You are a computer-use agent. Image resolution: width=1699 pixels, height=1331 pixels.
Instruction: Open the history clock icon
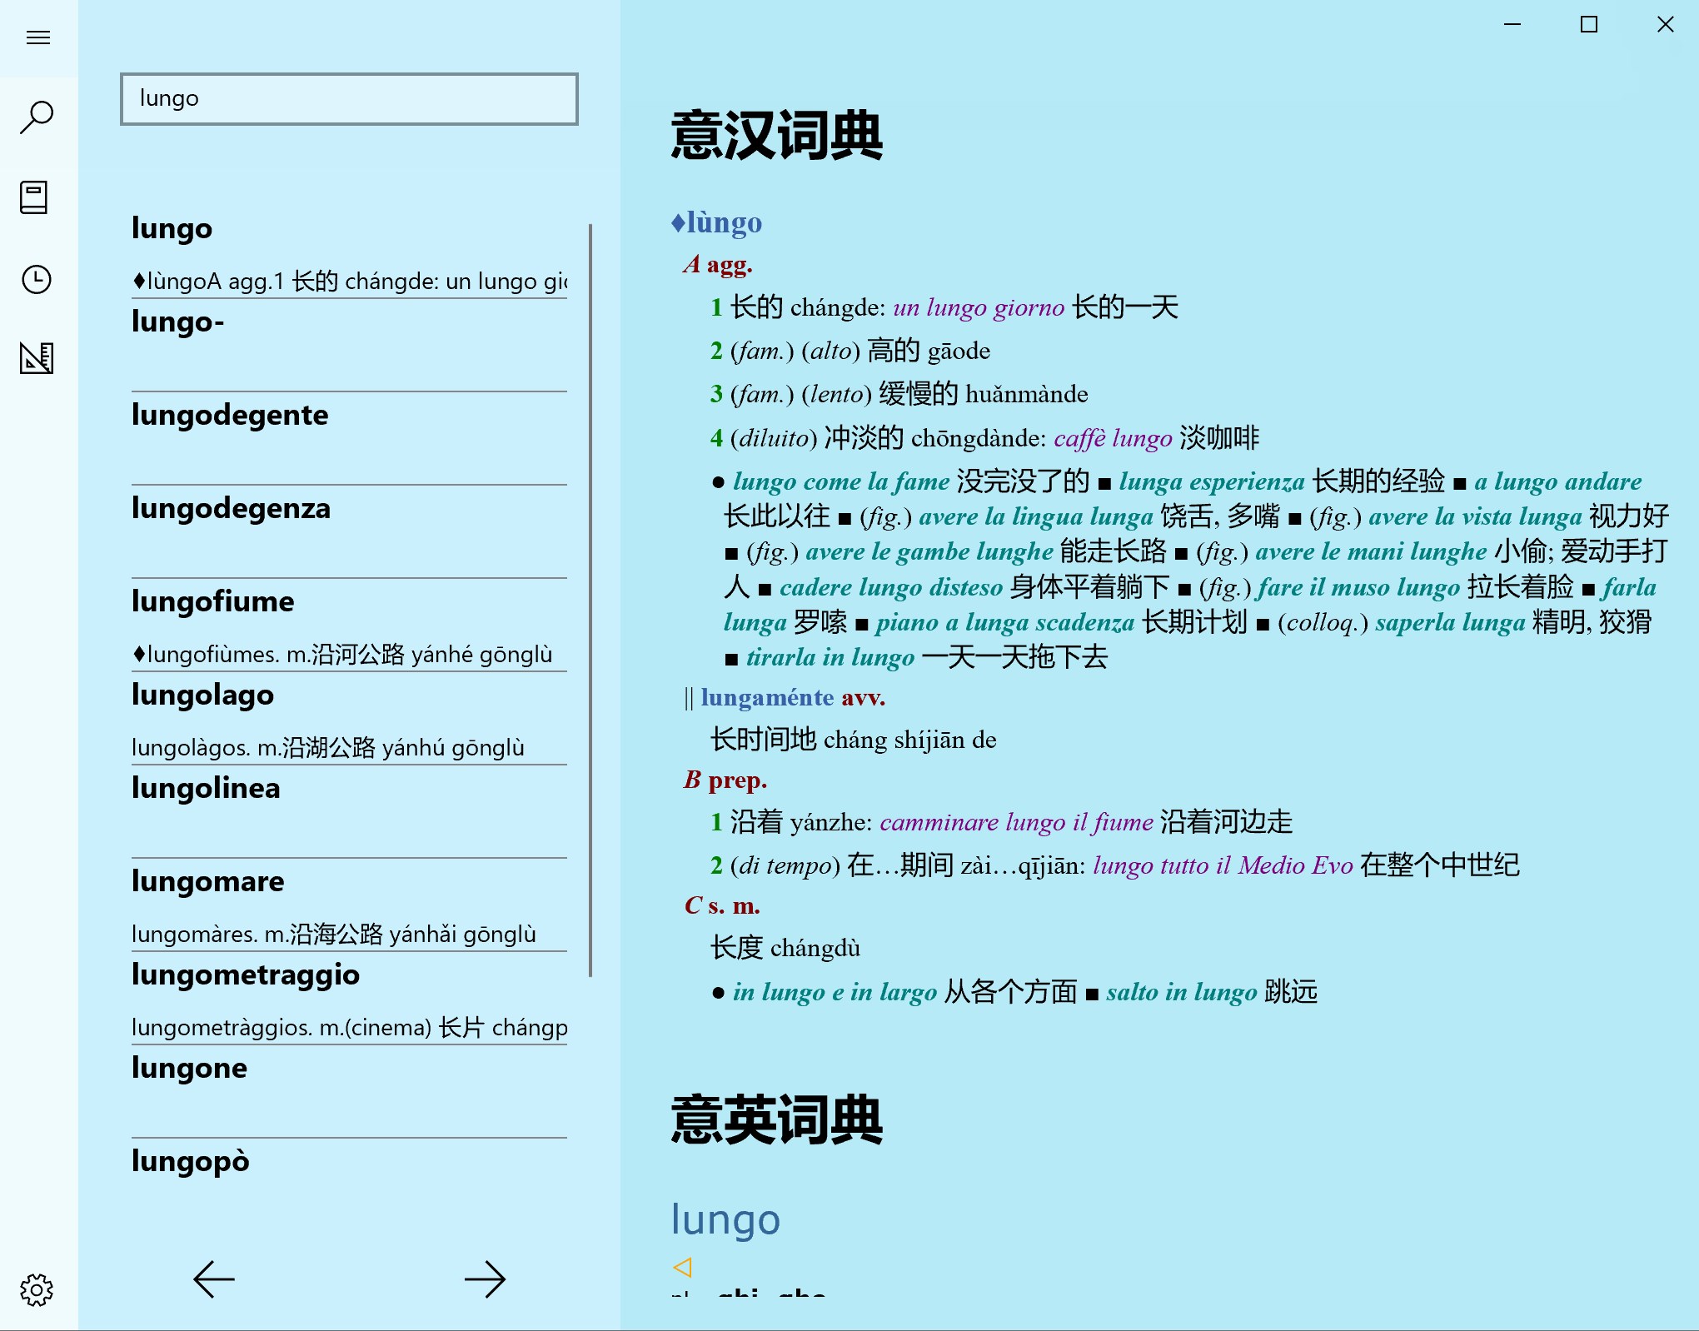(37, 279)
